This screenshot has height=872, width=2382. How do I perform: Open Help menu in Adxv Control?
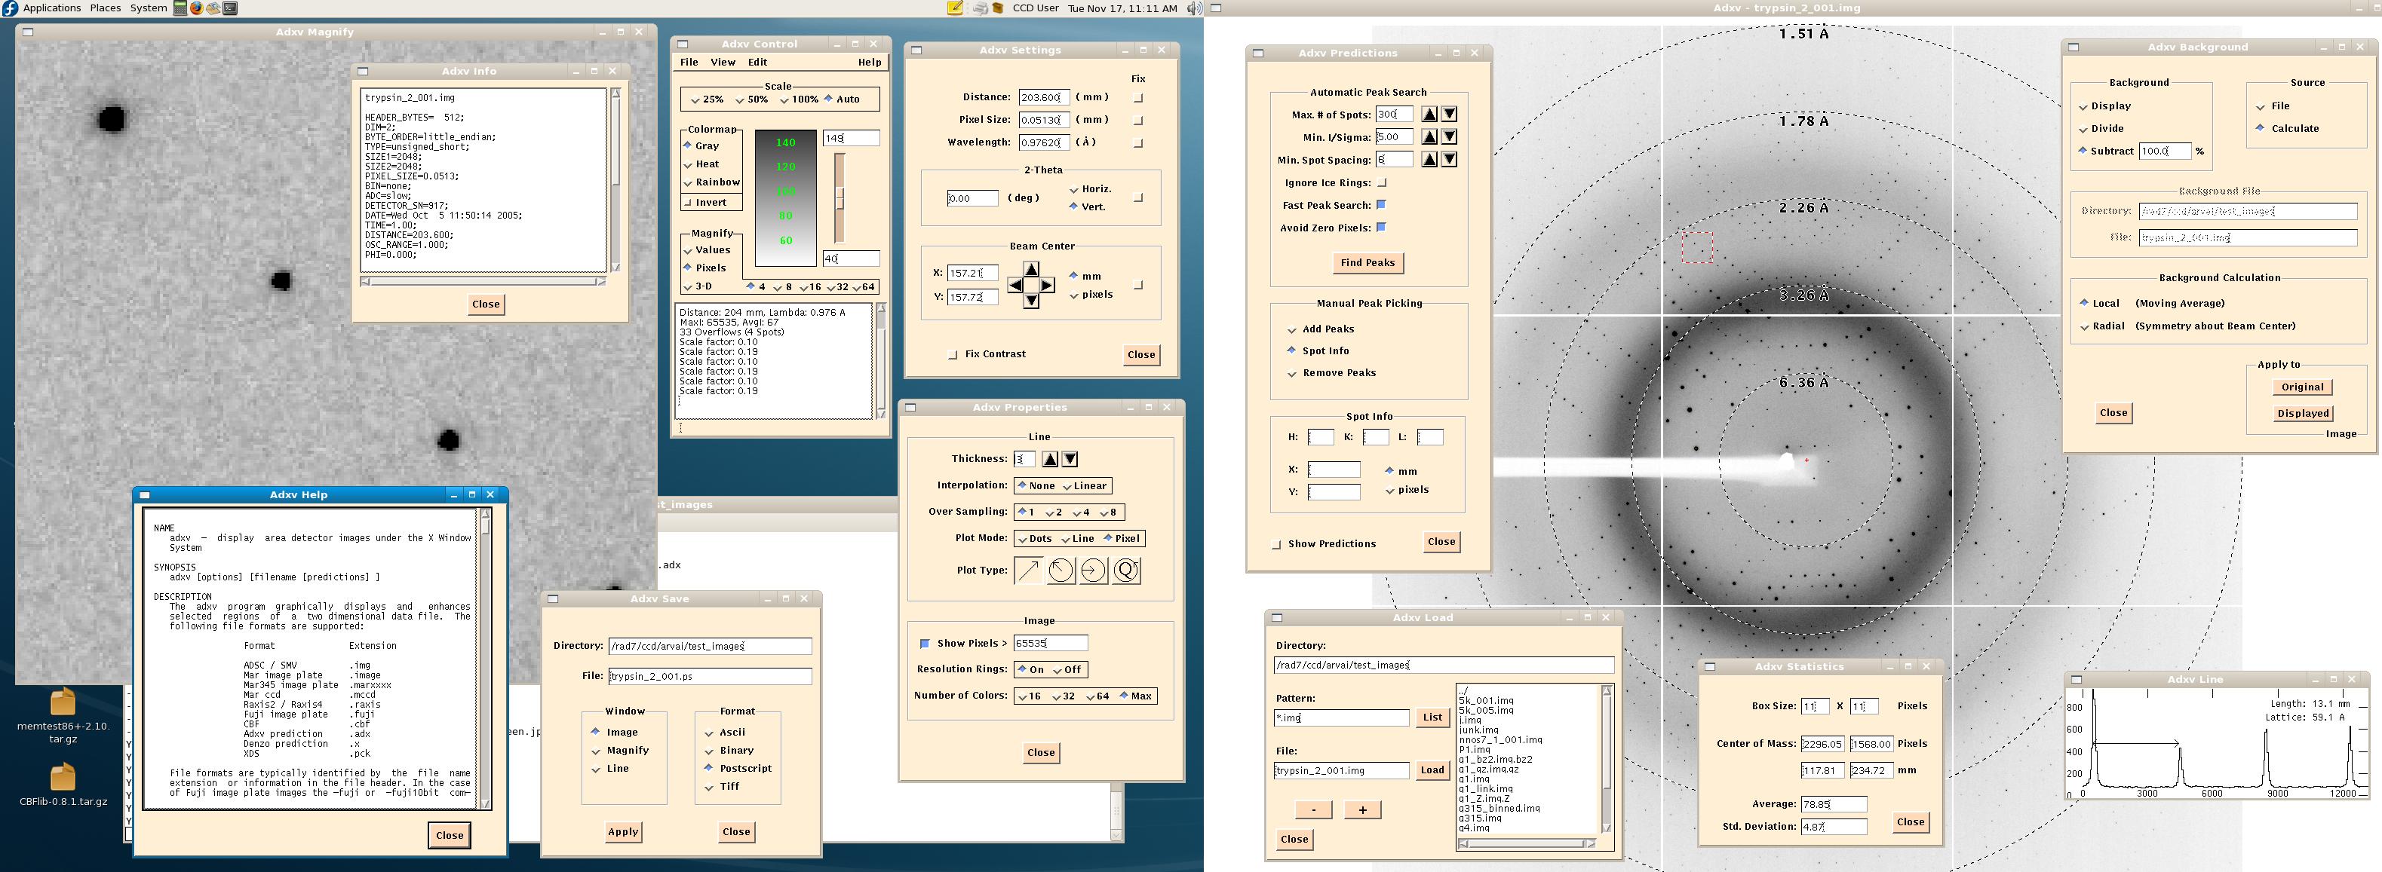coord(869,63)
